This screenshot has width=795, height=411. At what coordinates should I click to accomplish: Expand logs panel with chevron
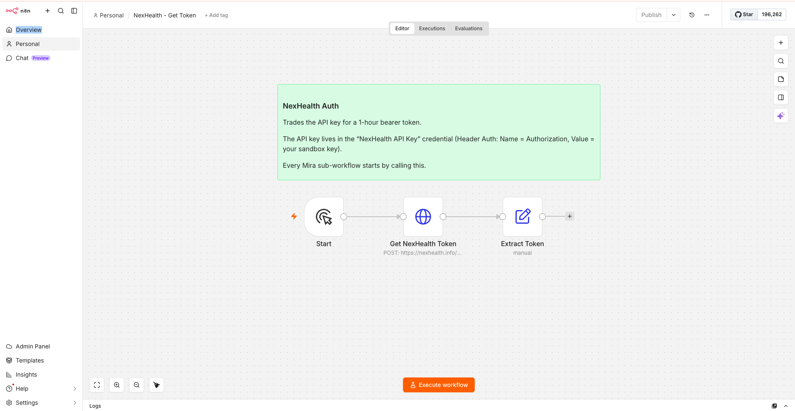coord(786,406)
